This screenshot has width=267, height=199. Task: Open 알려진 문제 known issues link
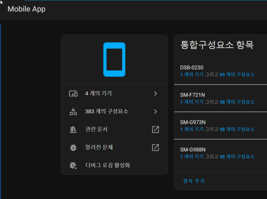coord(114,148)
